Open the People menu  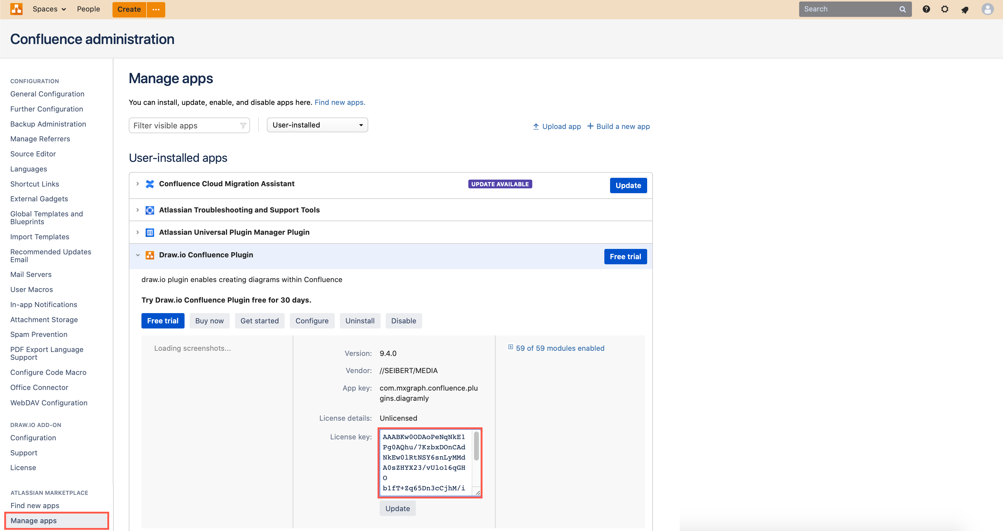pyautogui.click(x=88, y=9)
